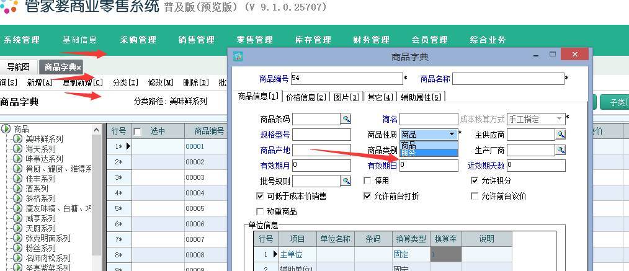Click the 斜桥系列 tree node icon
The width and height of the screenshot is (629, 271).
click(x=17, y=198)
